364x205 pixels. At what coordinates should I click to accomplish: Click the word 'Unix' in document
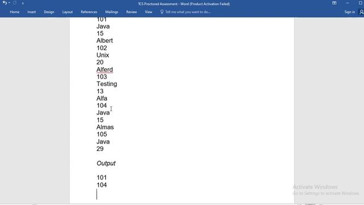point(103,55)
